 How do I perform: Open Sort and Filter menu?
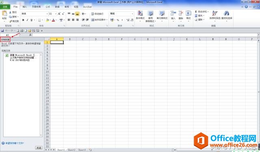point(215,16)
